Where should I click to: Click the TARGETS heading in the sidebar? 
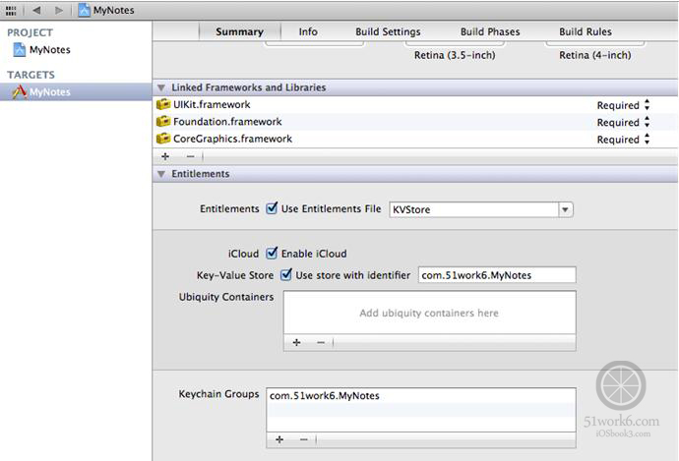pyautogui.click(x=31, y=75)
